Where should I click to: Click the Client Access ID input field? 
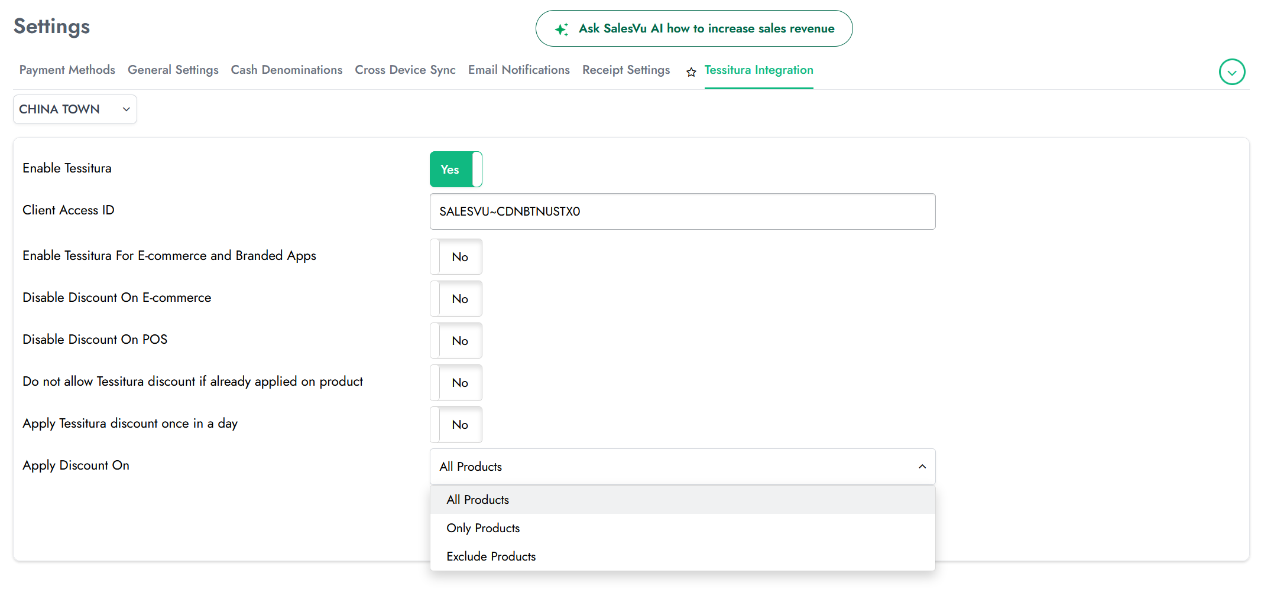pyautogui.click(x=683, y=211)
